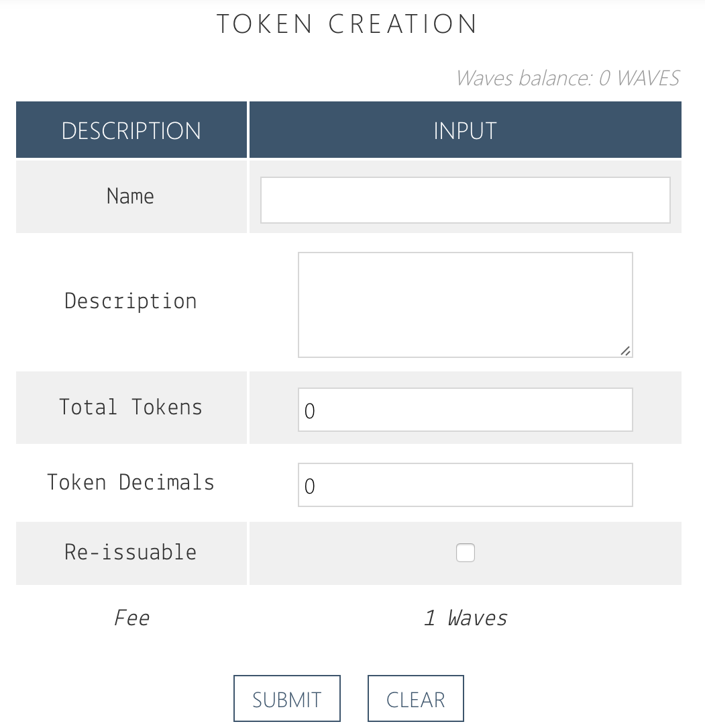Click the TOKEN CREATION heading
705x728 pixels.
pyautogui.click(x=347, y=25)
